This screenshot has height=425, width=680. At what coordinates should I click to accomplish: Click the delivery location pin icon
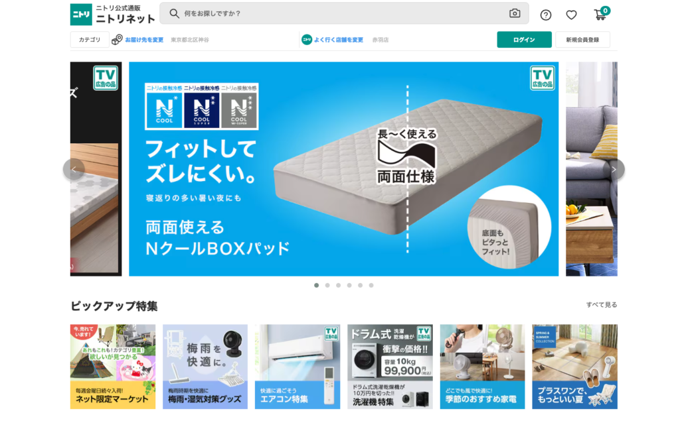coord(117,40)
